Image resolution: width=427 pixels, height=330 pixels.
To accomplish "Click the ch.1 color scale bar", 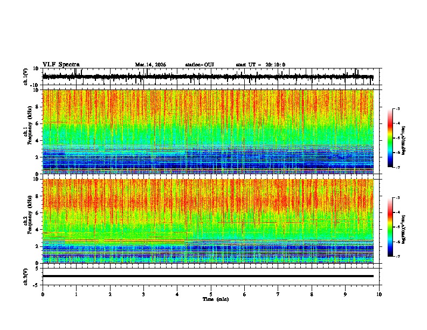I will coord(390,138).
